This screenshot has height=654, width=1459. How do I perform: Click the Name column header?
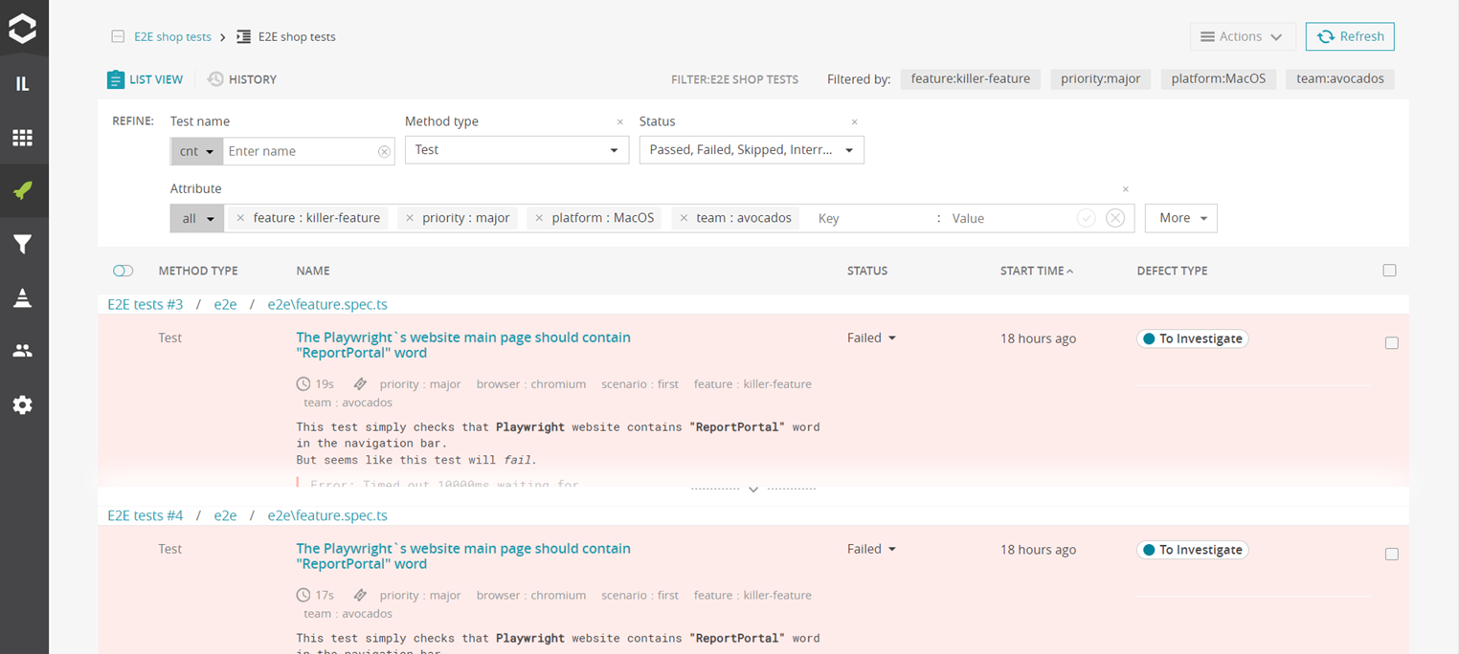(313, 271)
